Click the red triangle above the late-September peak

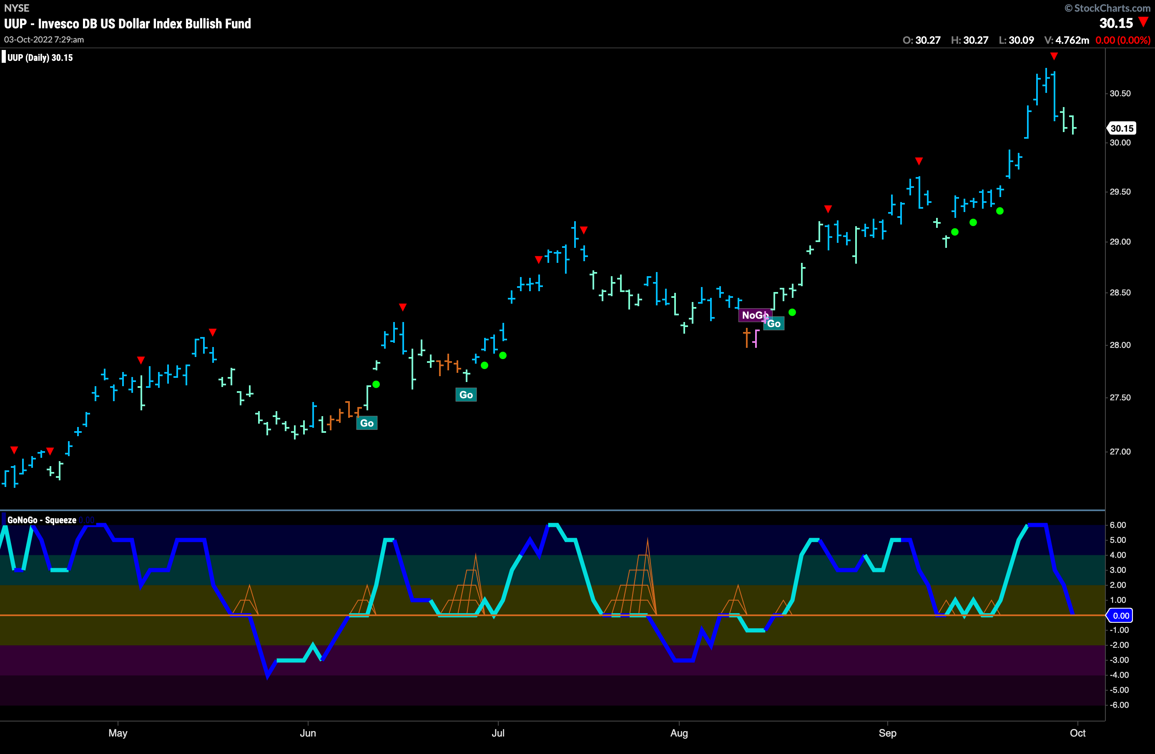click(1054, 56)
